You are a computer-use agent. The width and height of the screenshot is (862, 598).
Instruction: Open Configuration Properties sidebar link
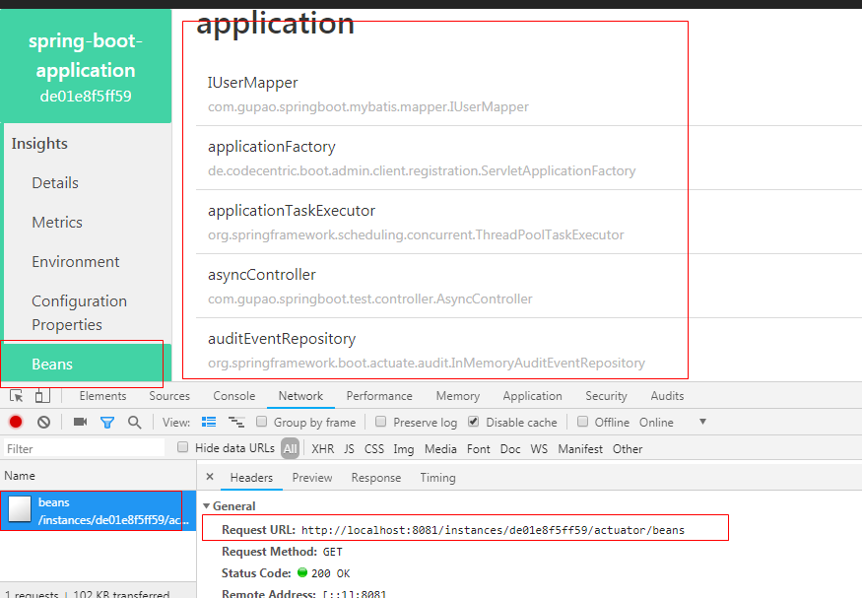pyautogui.click(x=79, y=312)
